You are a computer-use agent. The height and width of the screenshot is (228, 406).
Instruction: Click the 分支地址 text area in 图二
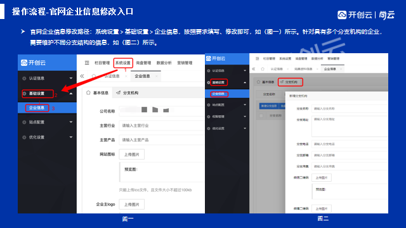(x=350, y=126)
